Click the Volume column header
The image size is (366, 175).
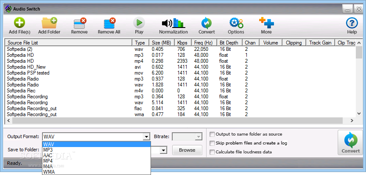(x=271, y=43)
